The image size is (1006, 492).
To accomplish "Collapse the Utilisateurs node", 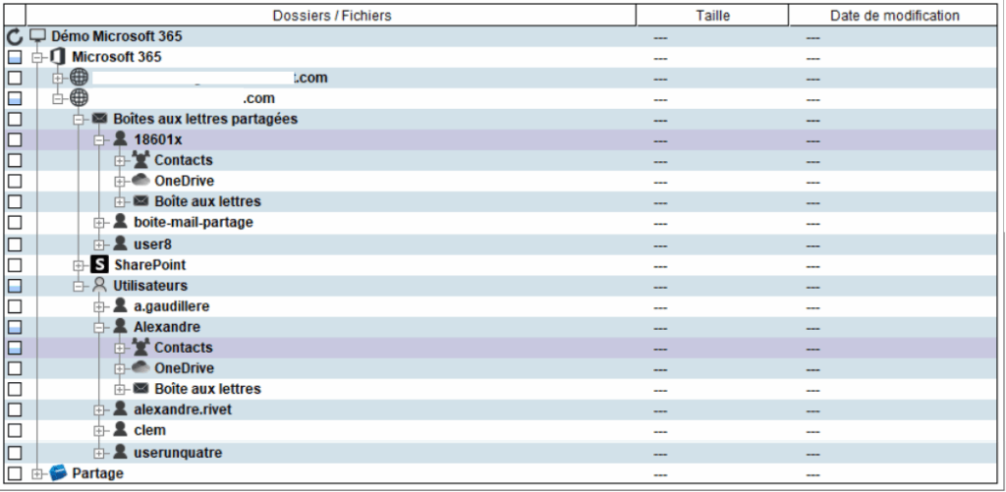I will (79, 286).
